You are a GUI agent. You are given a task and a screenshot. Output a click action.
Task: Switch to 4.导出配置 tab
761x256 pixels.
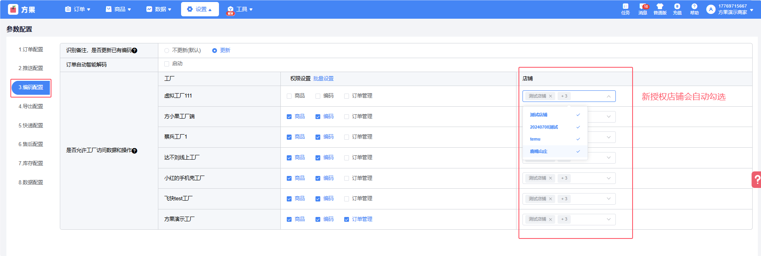[x=31, y=106]
